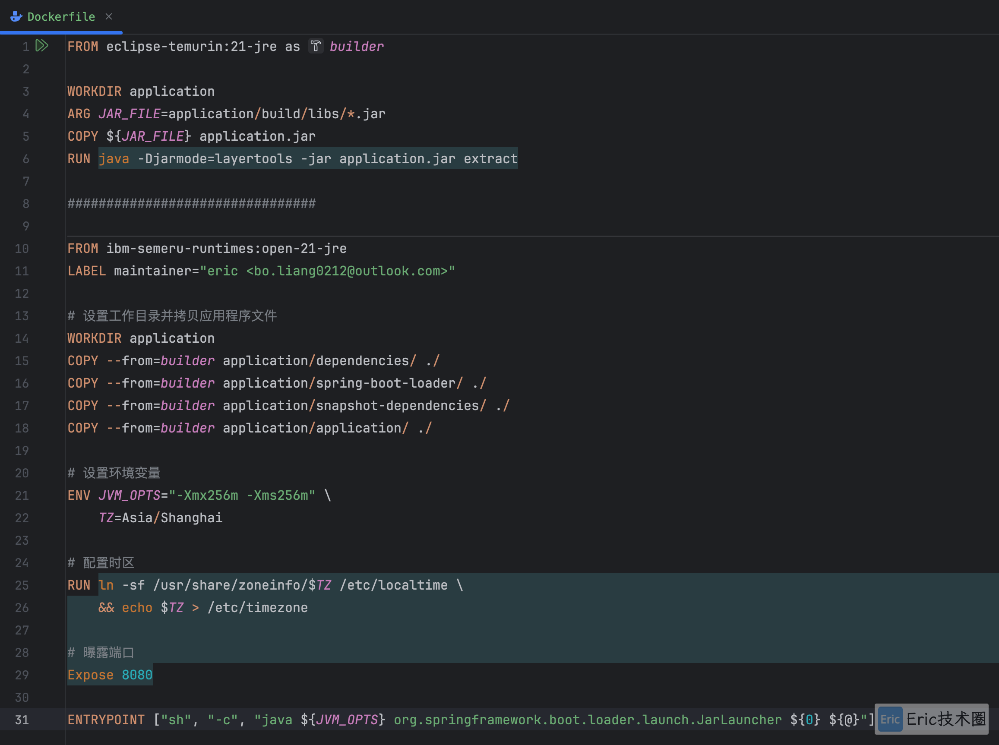The image size is (999, 745).
Task: Click 'echo' command on line 26
Action: click(x=137, y=608)
